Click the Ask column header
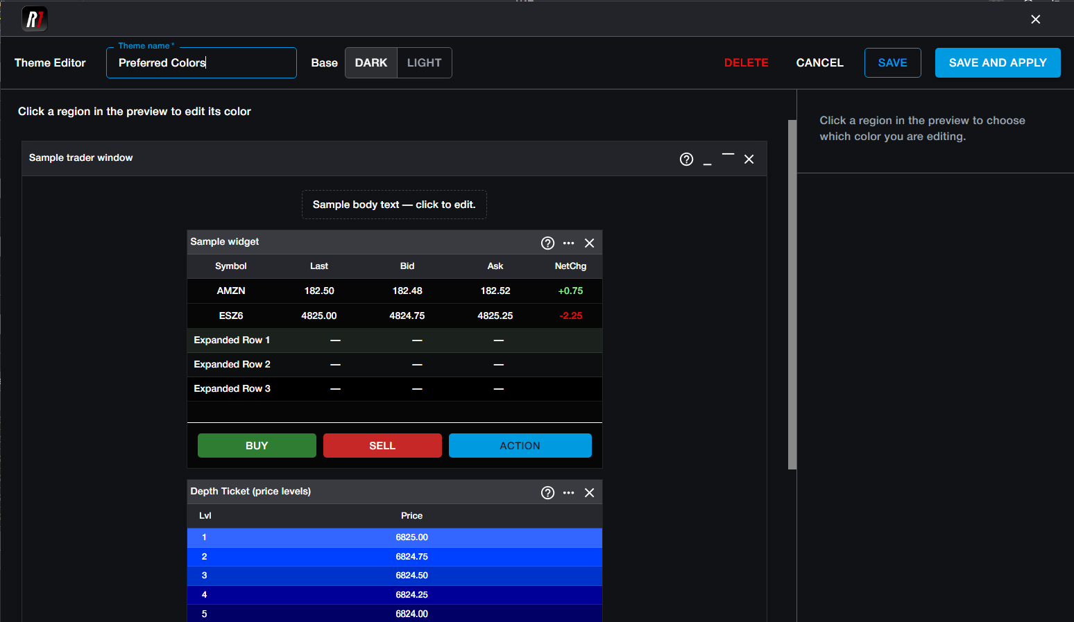Screen dimensions: 1074x622 [x=495, y=266]
